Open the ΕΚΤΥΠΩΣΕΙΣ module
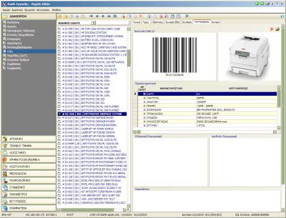The image size is (286, 218). pyautogui.click(x=28, y=201)
